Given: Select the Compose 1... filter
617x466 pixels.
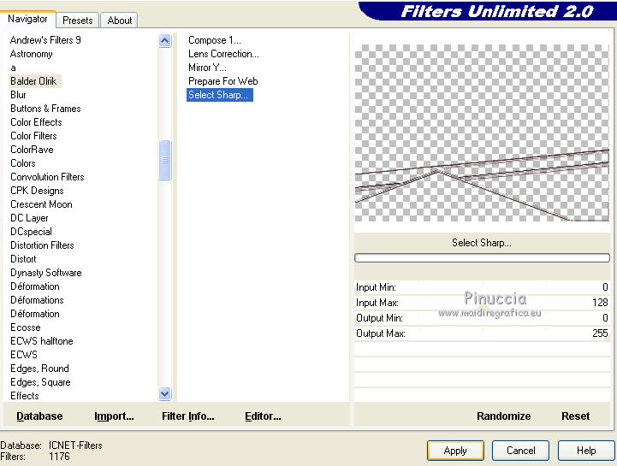Looking at the screenshot, I should pyautogui.click(x=215, y=40).
